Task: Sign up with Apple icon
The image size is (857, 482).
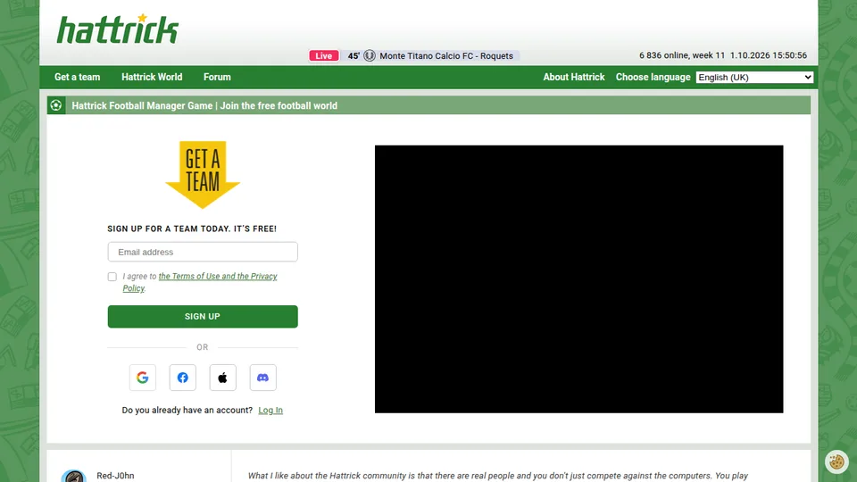Action: pos(223,378)
